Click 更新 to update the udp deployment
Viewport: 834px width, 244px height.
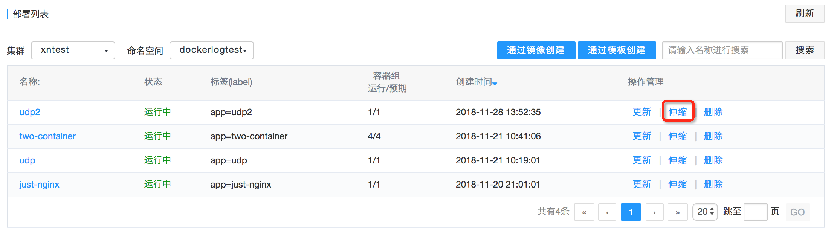click(x=642, y=160)
